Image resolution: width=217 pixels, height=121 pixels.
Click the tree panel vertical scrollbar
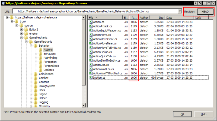pyautogui.click(x=84, y=68)
